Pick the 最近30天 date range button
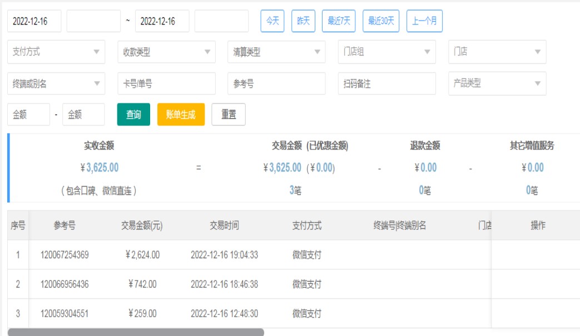The width and height of the screenshot is (580, 336). click(381, 21)
